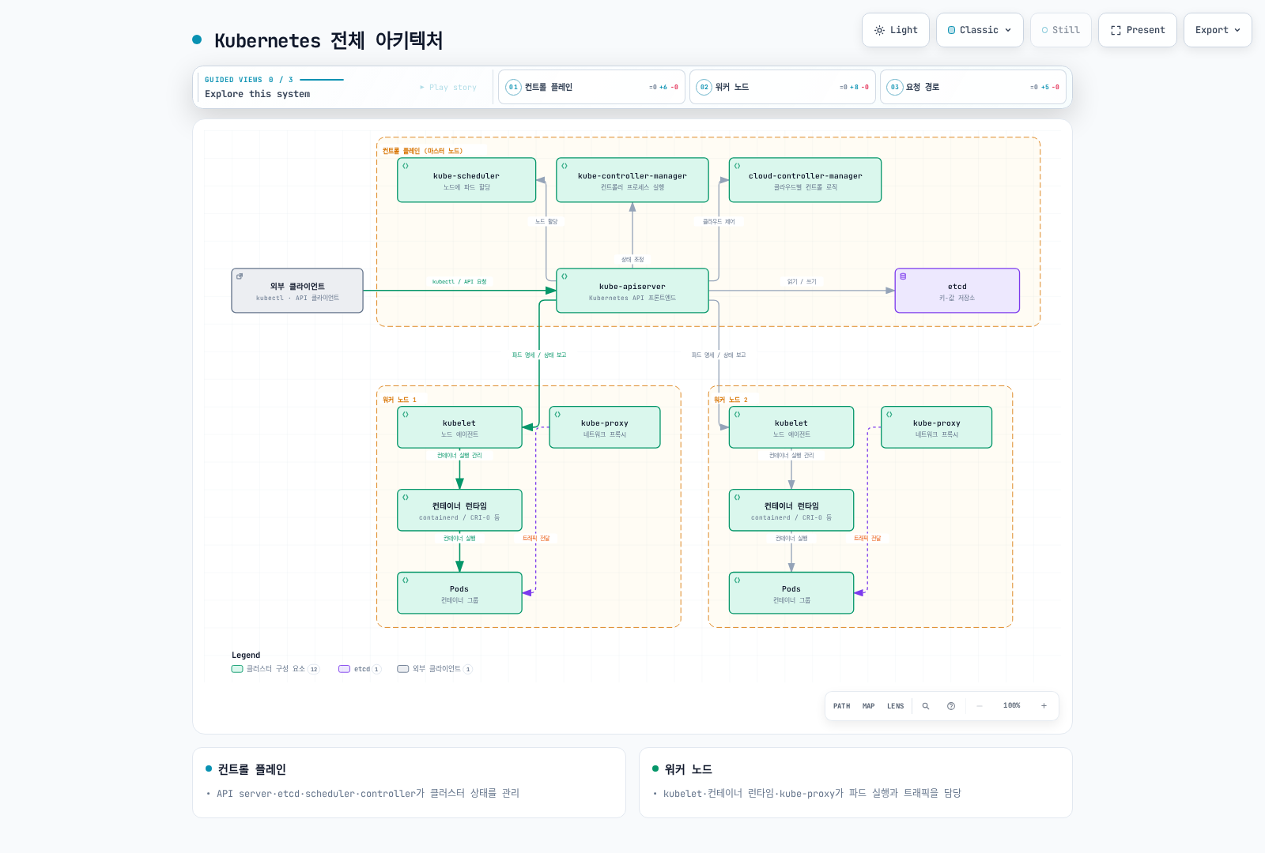Screen dimensions: 1265x853
Task: Select 컨테이너 런타임 in 워커 노드 2
Action: [x=791, y=510]
